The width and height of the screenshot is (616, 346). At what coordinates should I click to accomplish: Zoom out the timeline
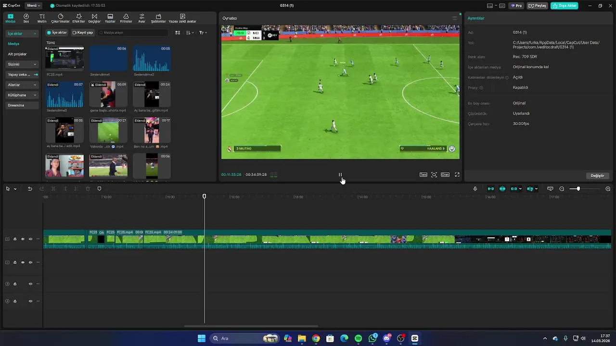[x=562, y=189]
